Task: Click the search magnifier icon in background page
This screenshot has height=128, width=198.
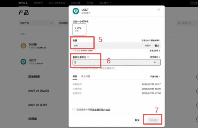Action: [x=179, y=23]
